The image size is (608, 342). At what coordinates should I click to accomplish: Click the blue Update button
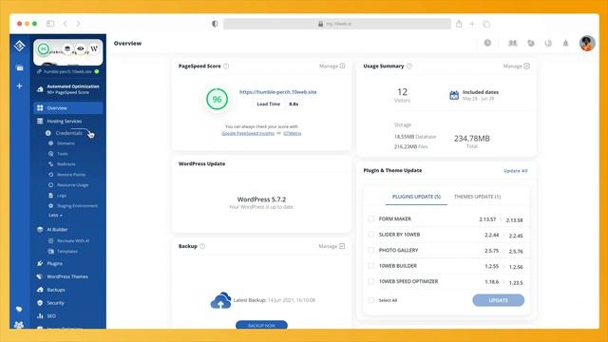pos(498,300)
